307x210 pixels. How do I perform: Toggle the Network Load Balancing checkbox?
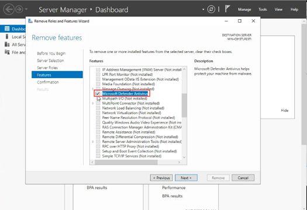click(98, 108)
